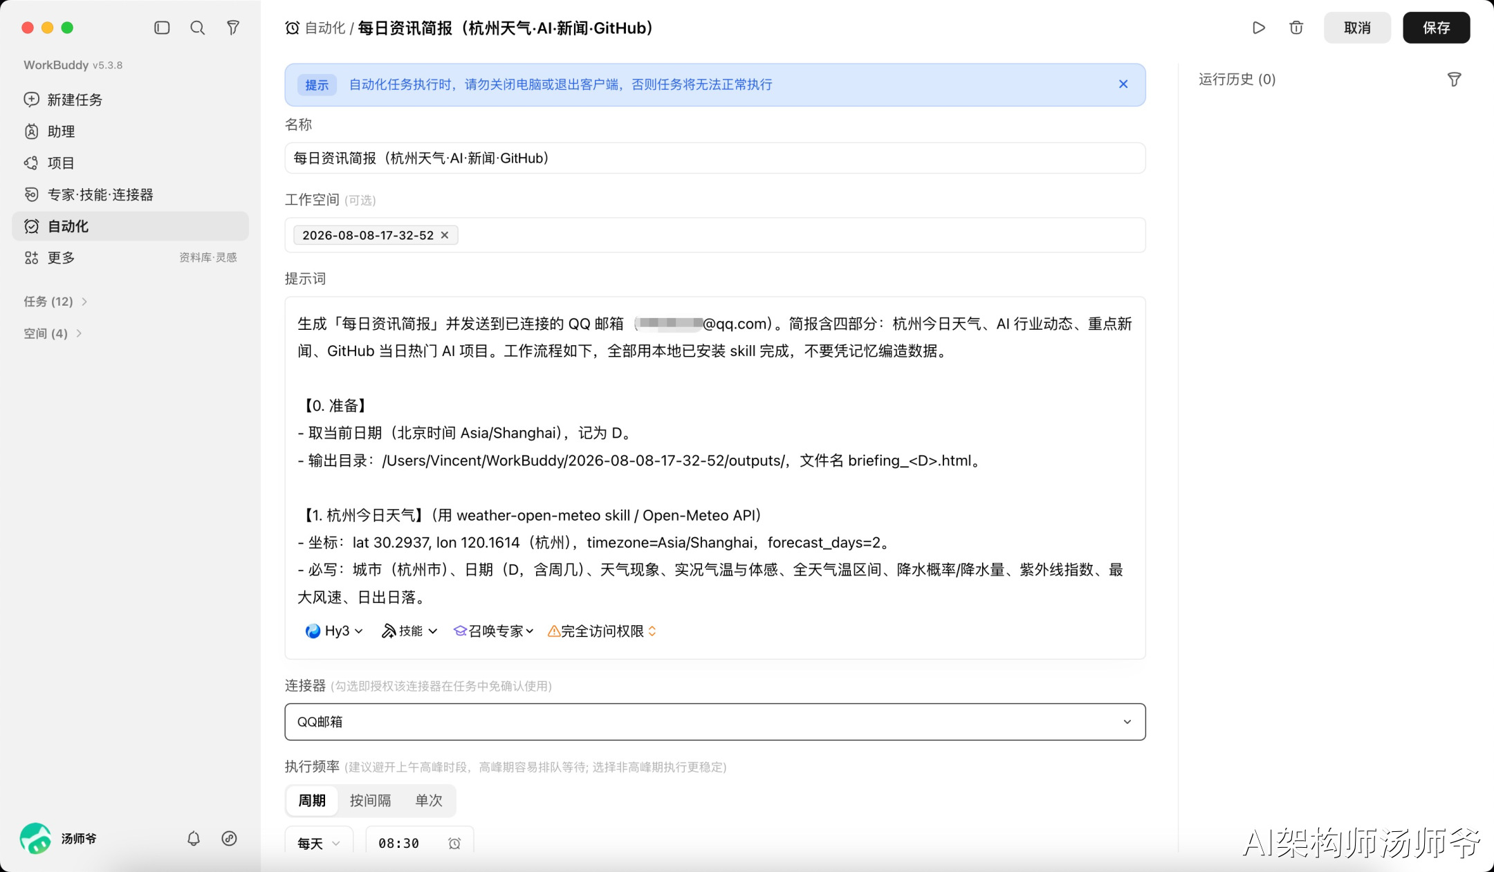This screenshot has height=872, width=1494.
Task: Select 自动化 sidebar item
Action: pos(130,226)
